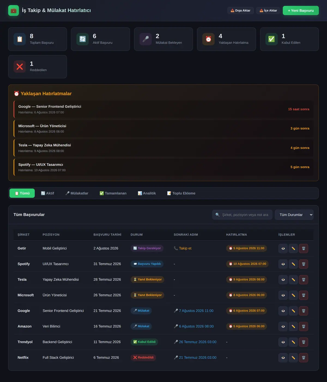Edit the Spotify application with pencil icon

click(293, 264)
